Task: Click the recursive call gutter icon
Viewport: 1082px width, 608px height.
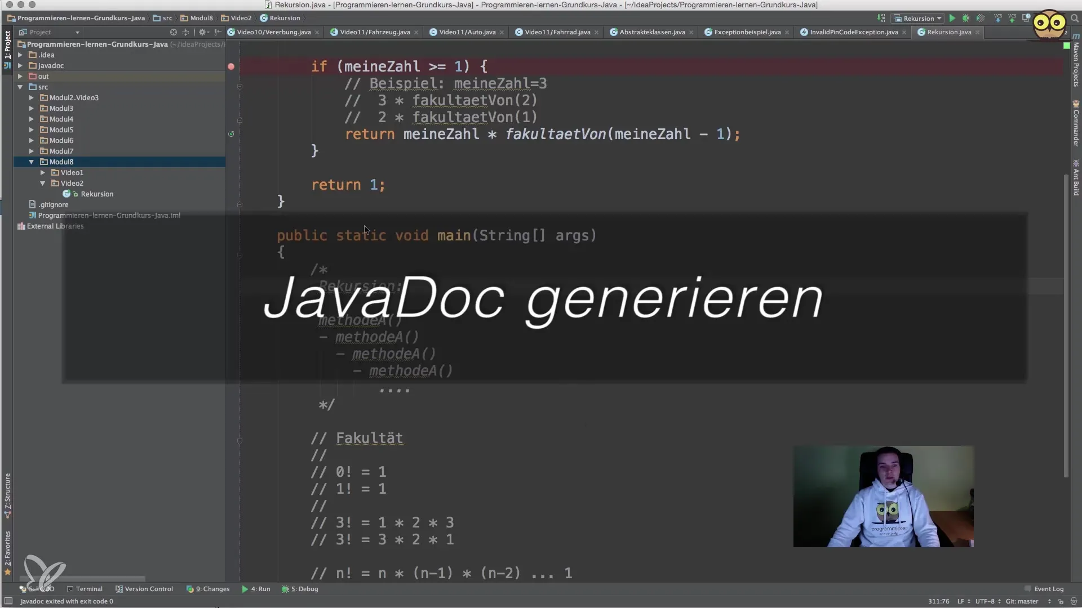Action: [x=231, y=134]
